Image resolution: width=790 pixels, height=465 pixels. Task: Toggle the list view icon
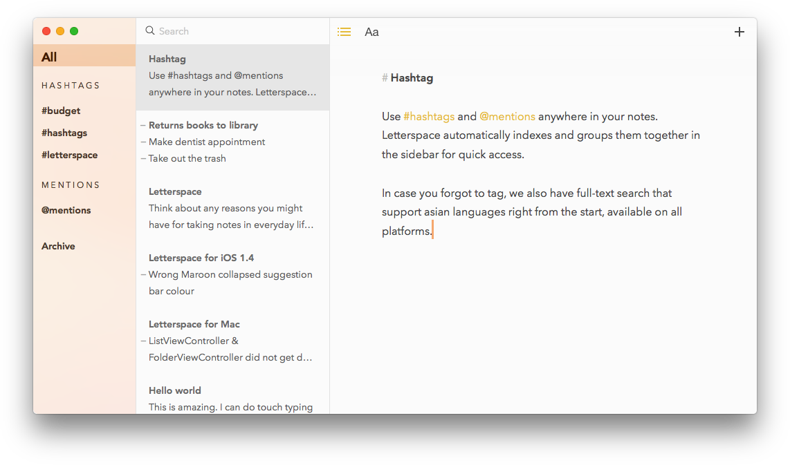tap(344, 32)
